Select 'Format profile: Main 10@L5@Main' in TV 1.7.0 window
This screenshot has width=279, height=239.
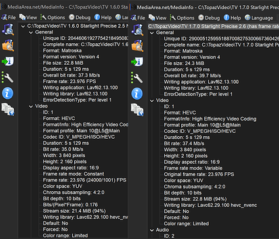coord(202,125)
